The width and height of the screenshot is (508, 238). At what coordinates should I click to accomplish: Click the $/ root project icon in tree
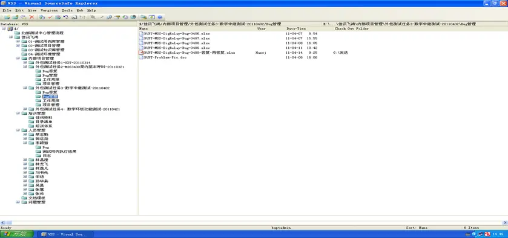click(x=10, y=29)
